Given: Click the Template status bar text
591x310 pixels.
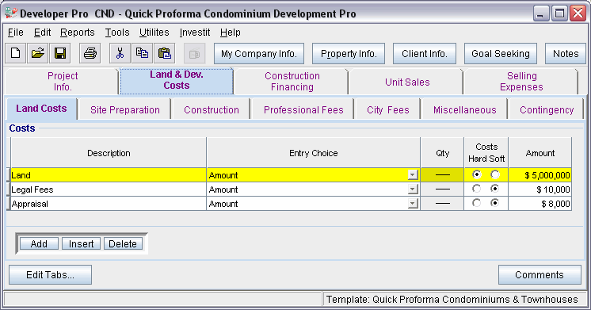Looking at the screenshot, I should tap(452, 300).
